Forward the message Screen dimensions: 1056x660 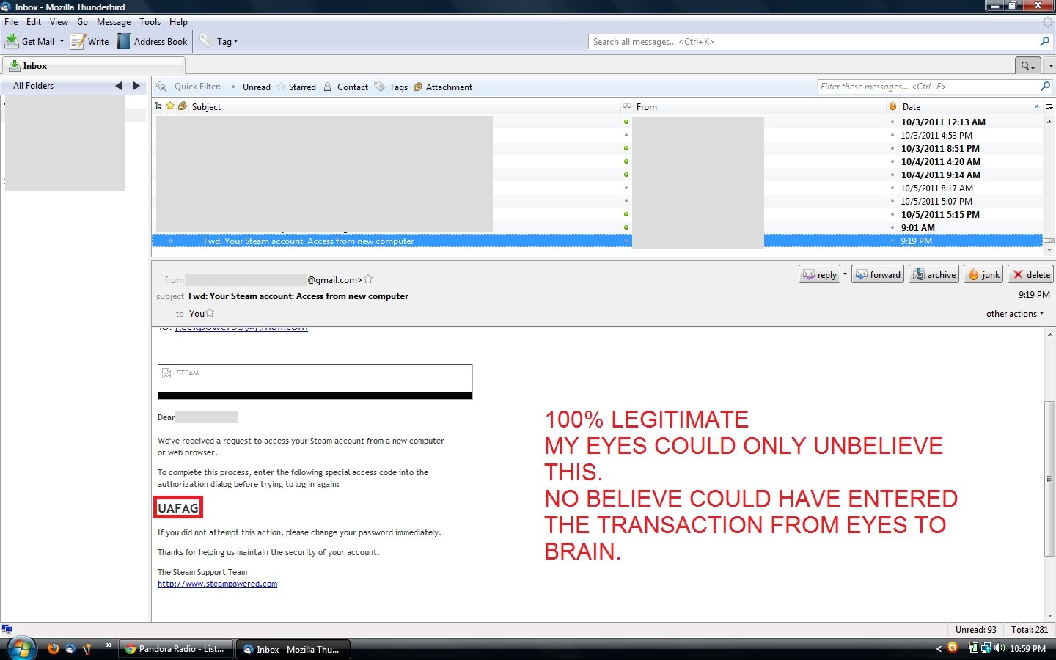click(x=878, y=274)
